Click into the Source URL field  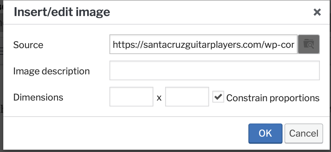coord(203,44)
